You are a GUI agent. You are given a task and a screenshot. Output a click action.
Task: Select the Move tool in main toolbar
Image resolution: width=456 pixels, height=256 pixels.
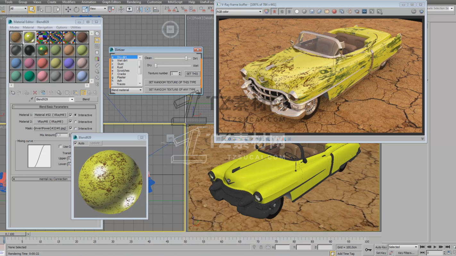click(68, 9)
